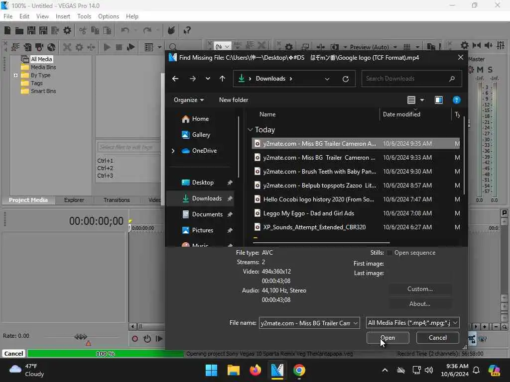Viewport: 510px width, 382px height.
Task: Click the Open button in dialog
Action: (x=387, y=338)
